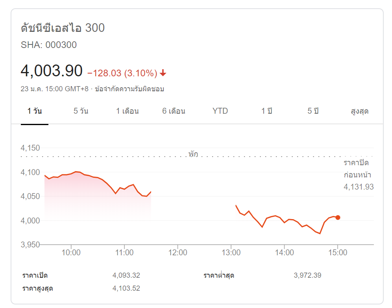Screen dimensions: 392x308
Task: Click the SHA: 000300 ticker text
Action: tap(49, 45)
